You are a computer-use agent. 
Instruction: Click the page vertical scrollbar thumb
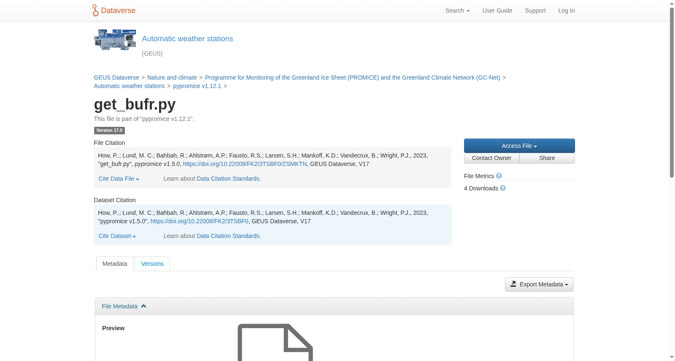(672, 93)
